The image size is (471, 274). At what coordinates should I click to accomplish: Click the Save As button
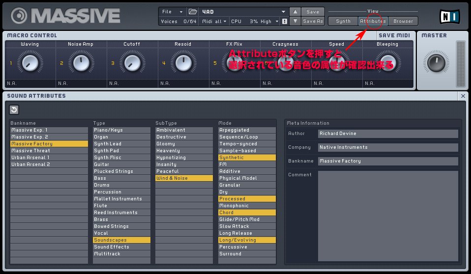313,21
